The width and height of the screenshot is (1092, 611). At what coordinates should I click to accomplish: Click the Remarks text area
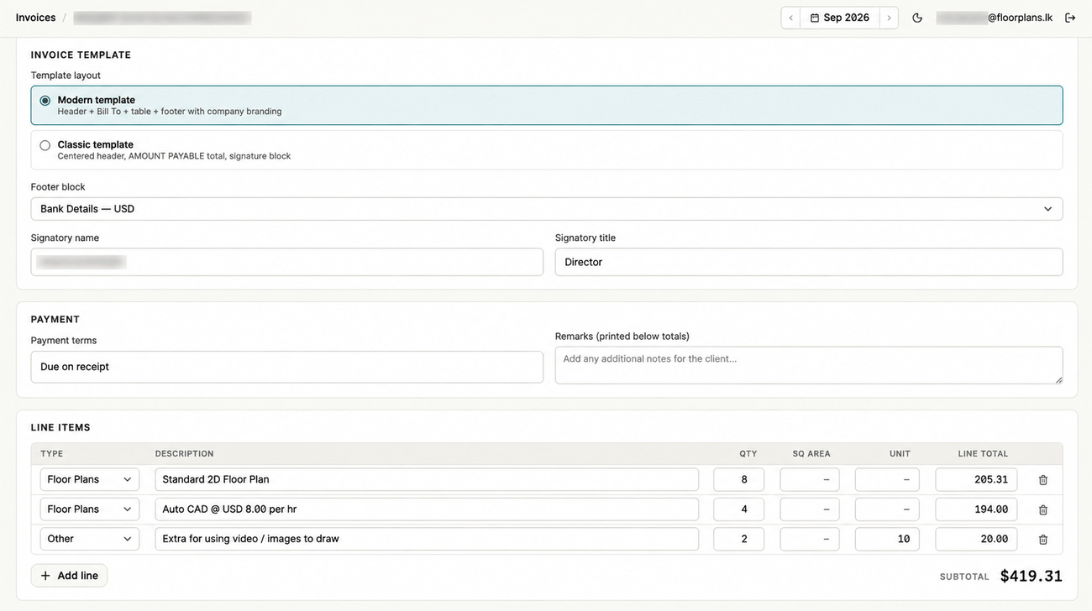point(809,365)
